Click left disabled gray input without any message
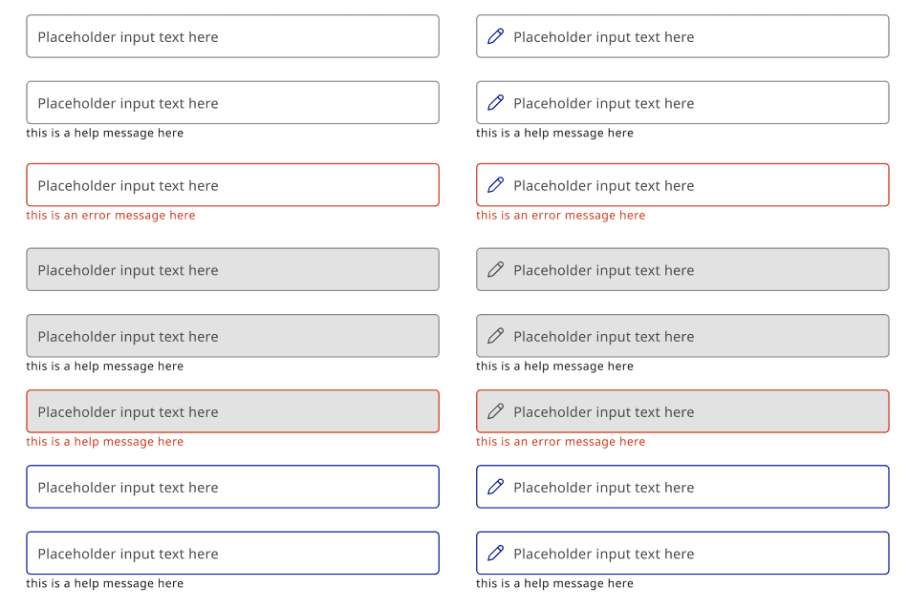Viewport: 908px width, 607px height. click(233, 269)
